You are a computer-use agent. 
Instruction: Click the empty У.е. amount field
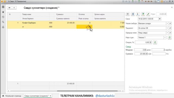[x=159, y=54]
